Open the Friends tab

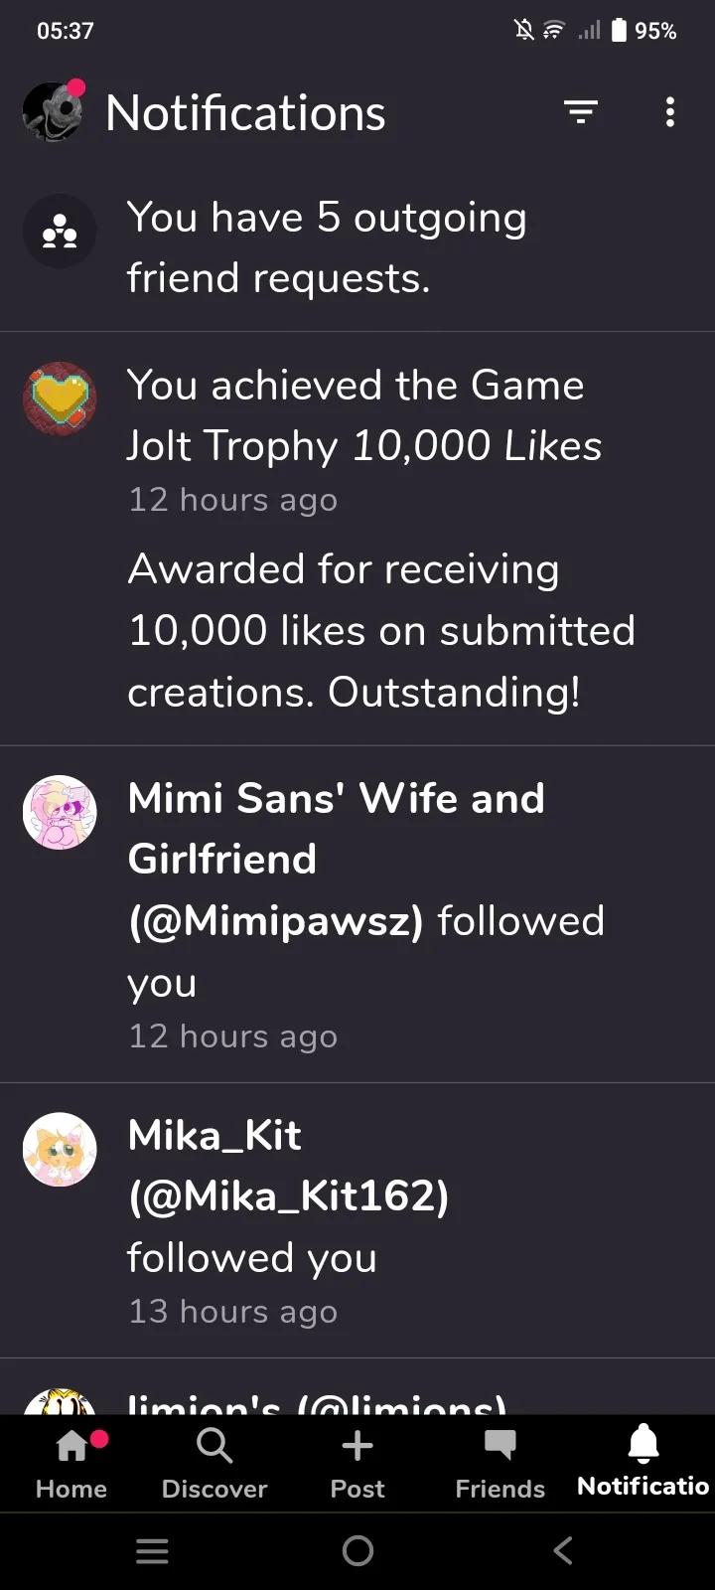pos(500,1463)
